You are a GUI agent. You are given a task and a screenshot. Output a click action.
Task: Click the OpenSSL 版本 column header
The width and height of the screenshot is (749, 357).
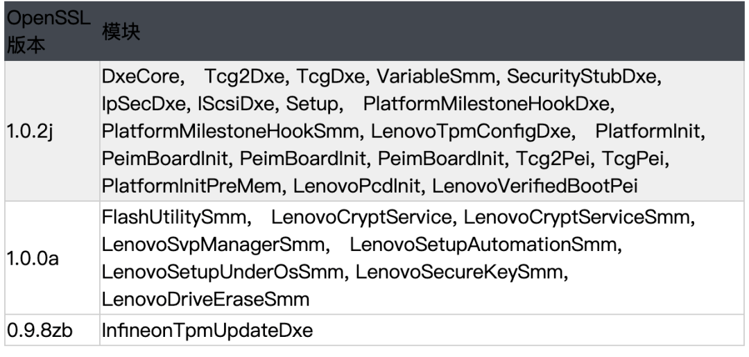[49, 31]
